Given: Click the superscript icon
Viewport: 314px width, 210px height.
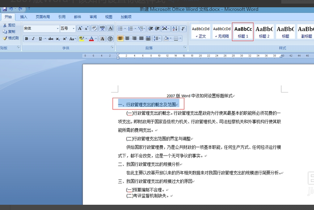Looking at the screenshot, I should [x=65, y=39].
